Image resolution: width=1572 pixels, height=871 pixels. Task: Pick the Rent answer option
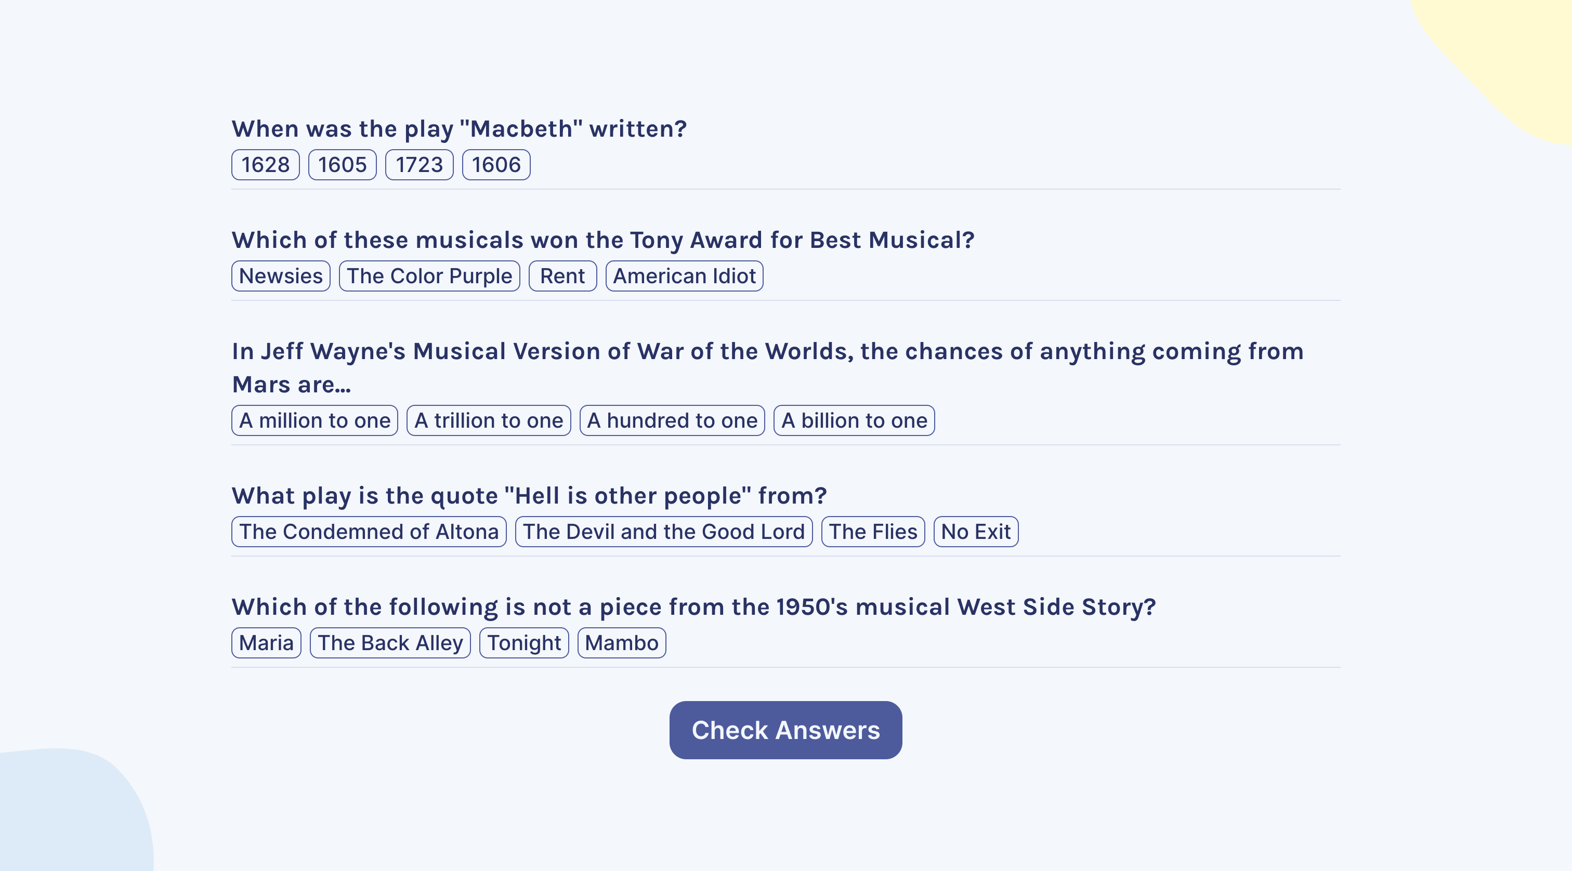[x=562, y=275]
